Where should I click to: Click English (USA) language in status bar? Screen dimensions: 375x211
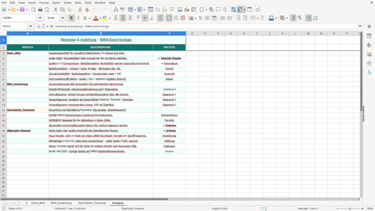[220, 208]
